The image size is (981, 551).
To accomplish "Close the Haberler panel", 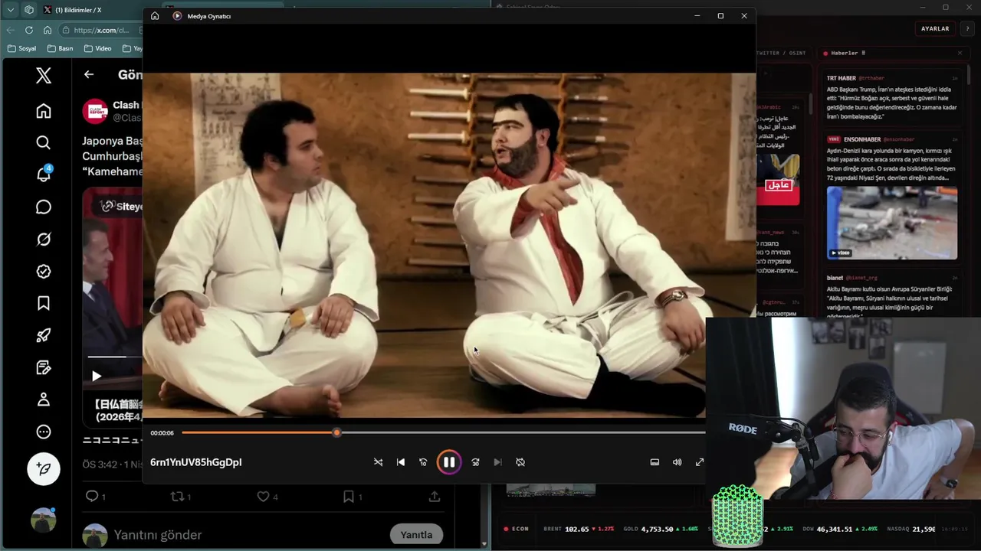I will point(960,53).
